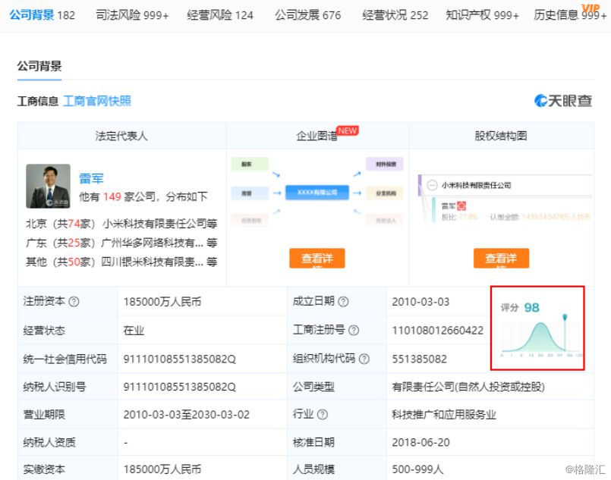Click the 雷军 legal representative name link

pos(91,180)
